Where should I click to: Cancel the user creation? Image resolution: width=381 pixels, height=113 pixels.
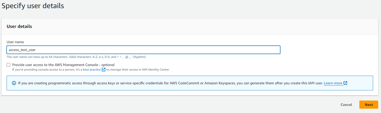pos(346,105)
